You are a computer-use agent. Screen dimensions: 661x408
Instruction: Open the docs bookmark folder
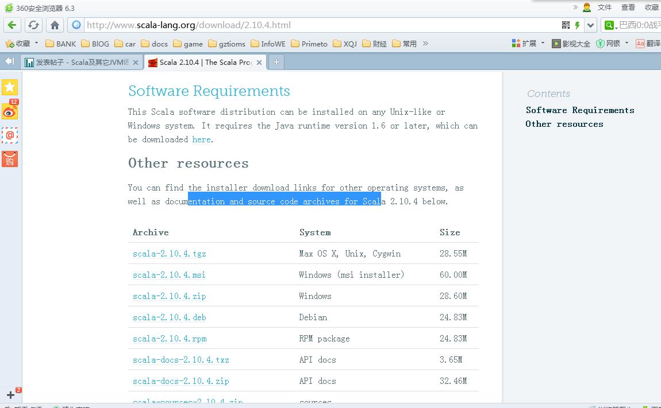point(154,44)
